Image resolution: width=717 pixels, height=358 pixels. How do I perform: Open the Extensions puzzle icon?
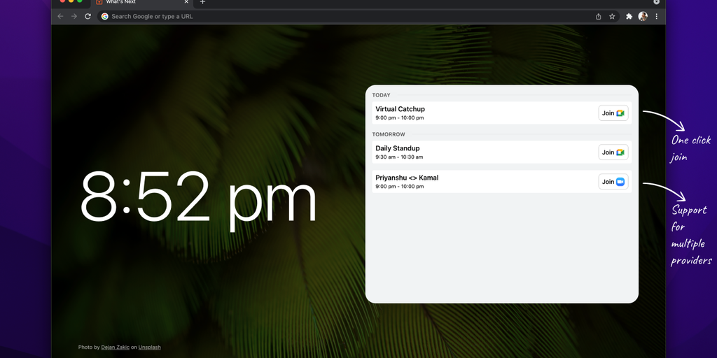click(x=629, y=16)
